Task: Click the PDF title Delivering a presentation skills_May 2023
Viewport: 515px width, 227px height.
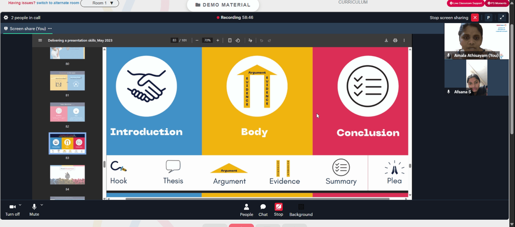Action: point(80,40)
